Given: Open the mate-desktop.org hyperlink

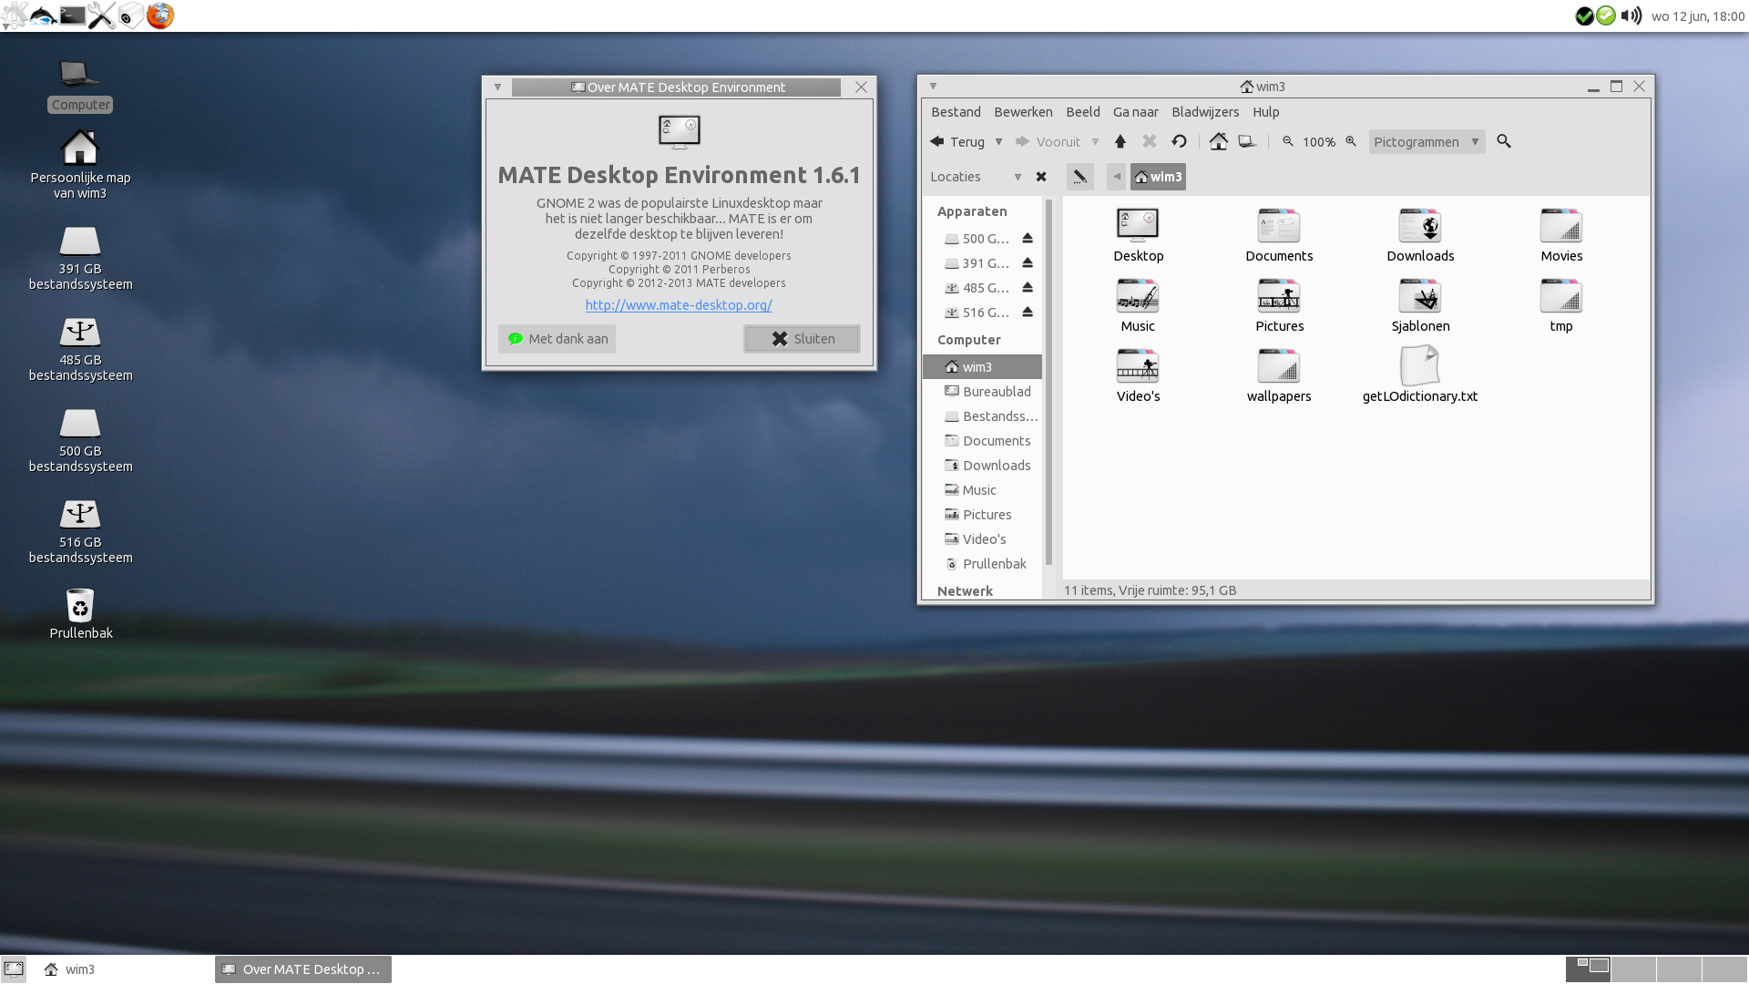Looking at the screenshot, I should 679,305.
